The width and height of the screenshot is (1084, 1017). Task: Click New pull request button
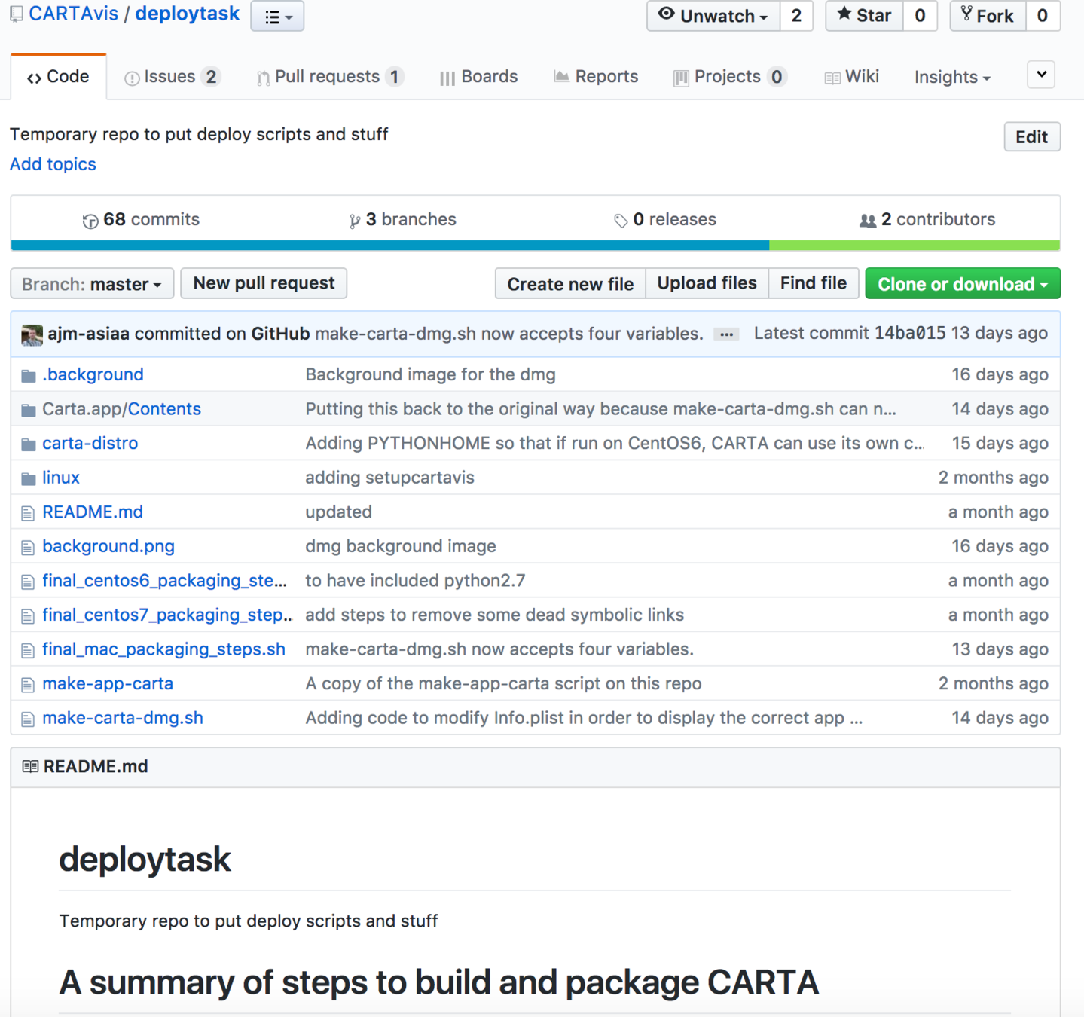pos(264,283)
